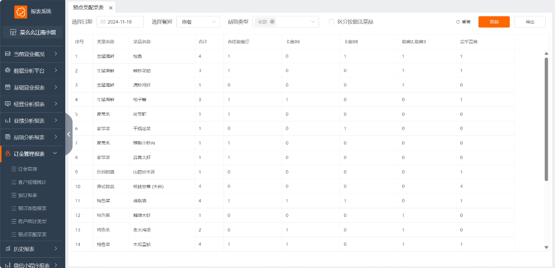Click the table scroll-down arrow

point(546,247)
